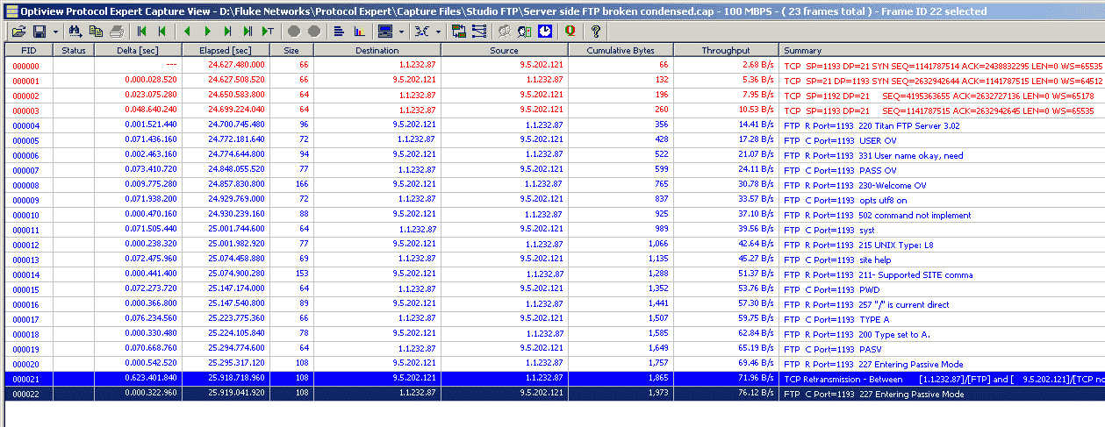Viewport: 1105px width, 427px height.
Task: Click the green next frame arrow
Action: click(208, 31)
